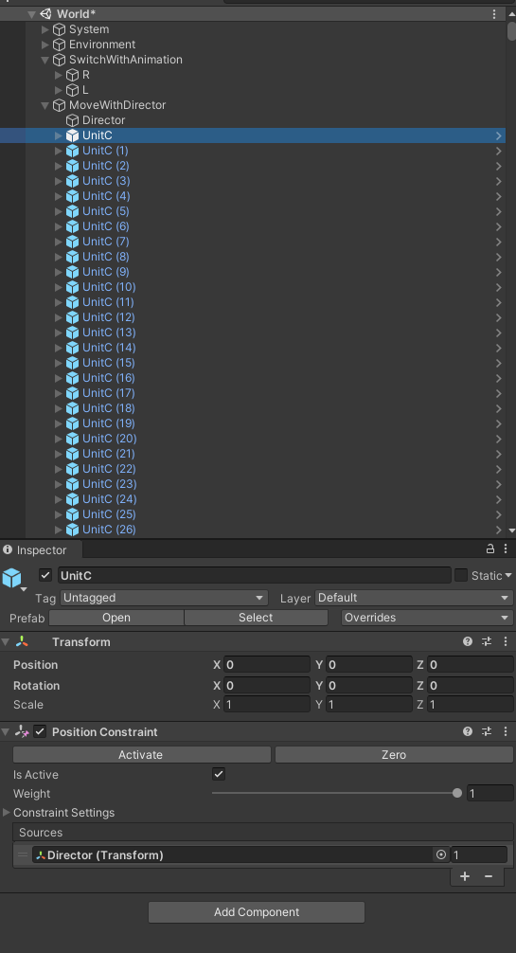
Task: Select the Inspector tab
Action: (x=42, y=550)
